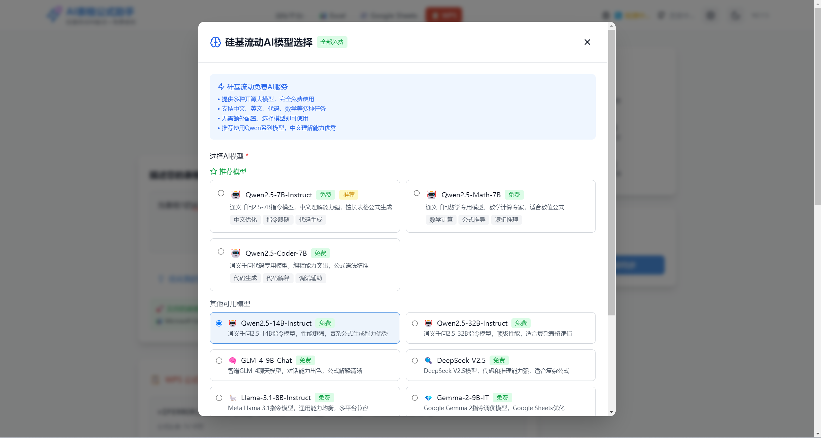The height and width of the screenshot is (438, 821).
Task: Click the dialog scrollbar down arrow
Action: tap(611, 412)
